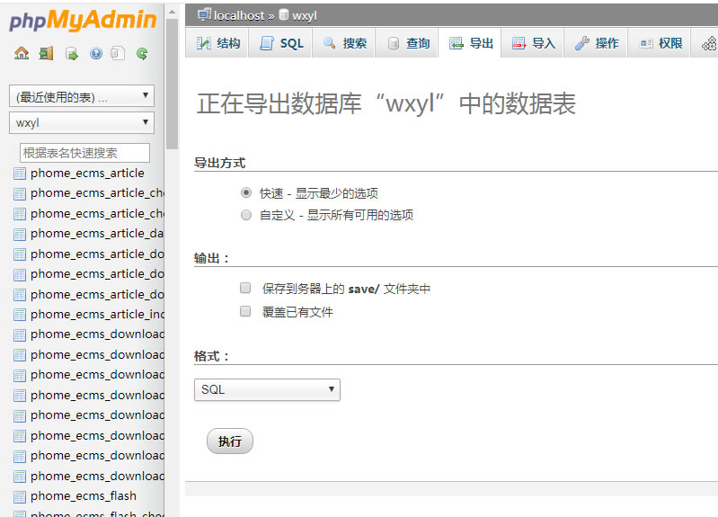Focus the 根据表名快速搜索 table filter field

[84, 153]
